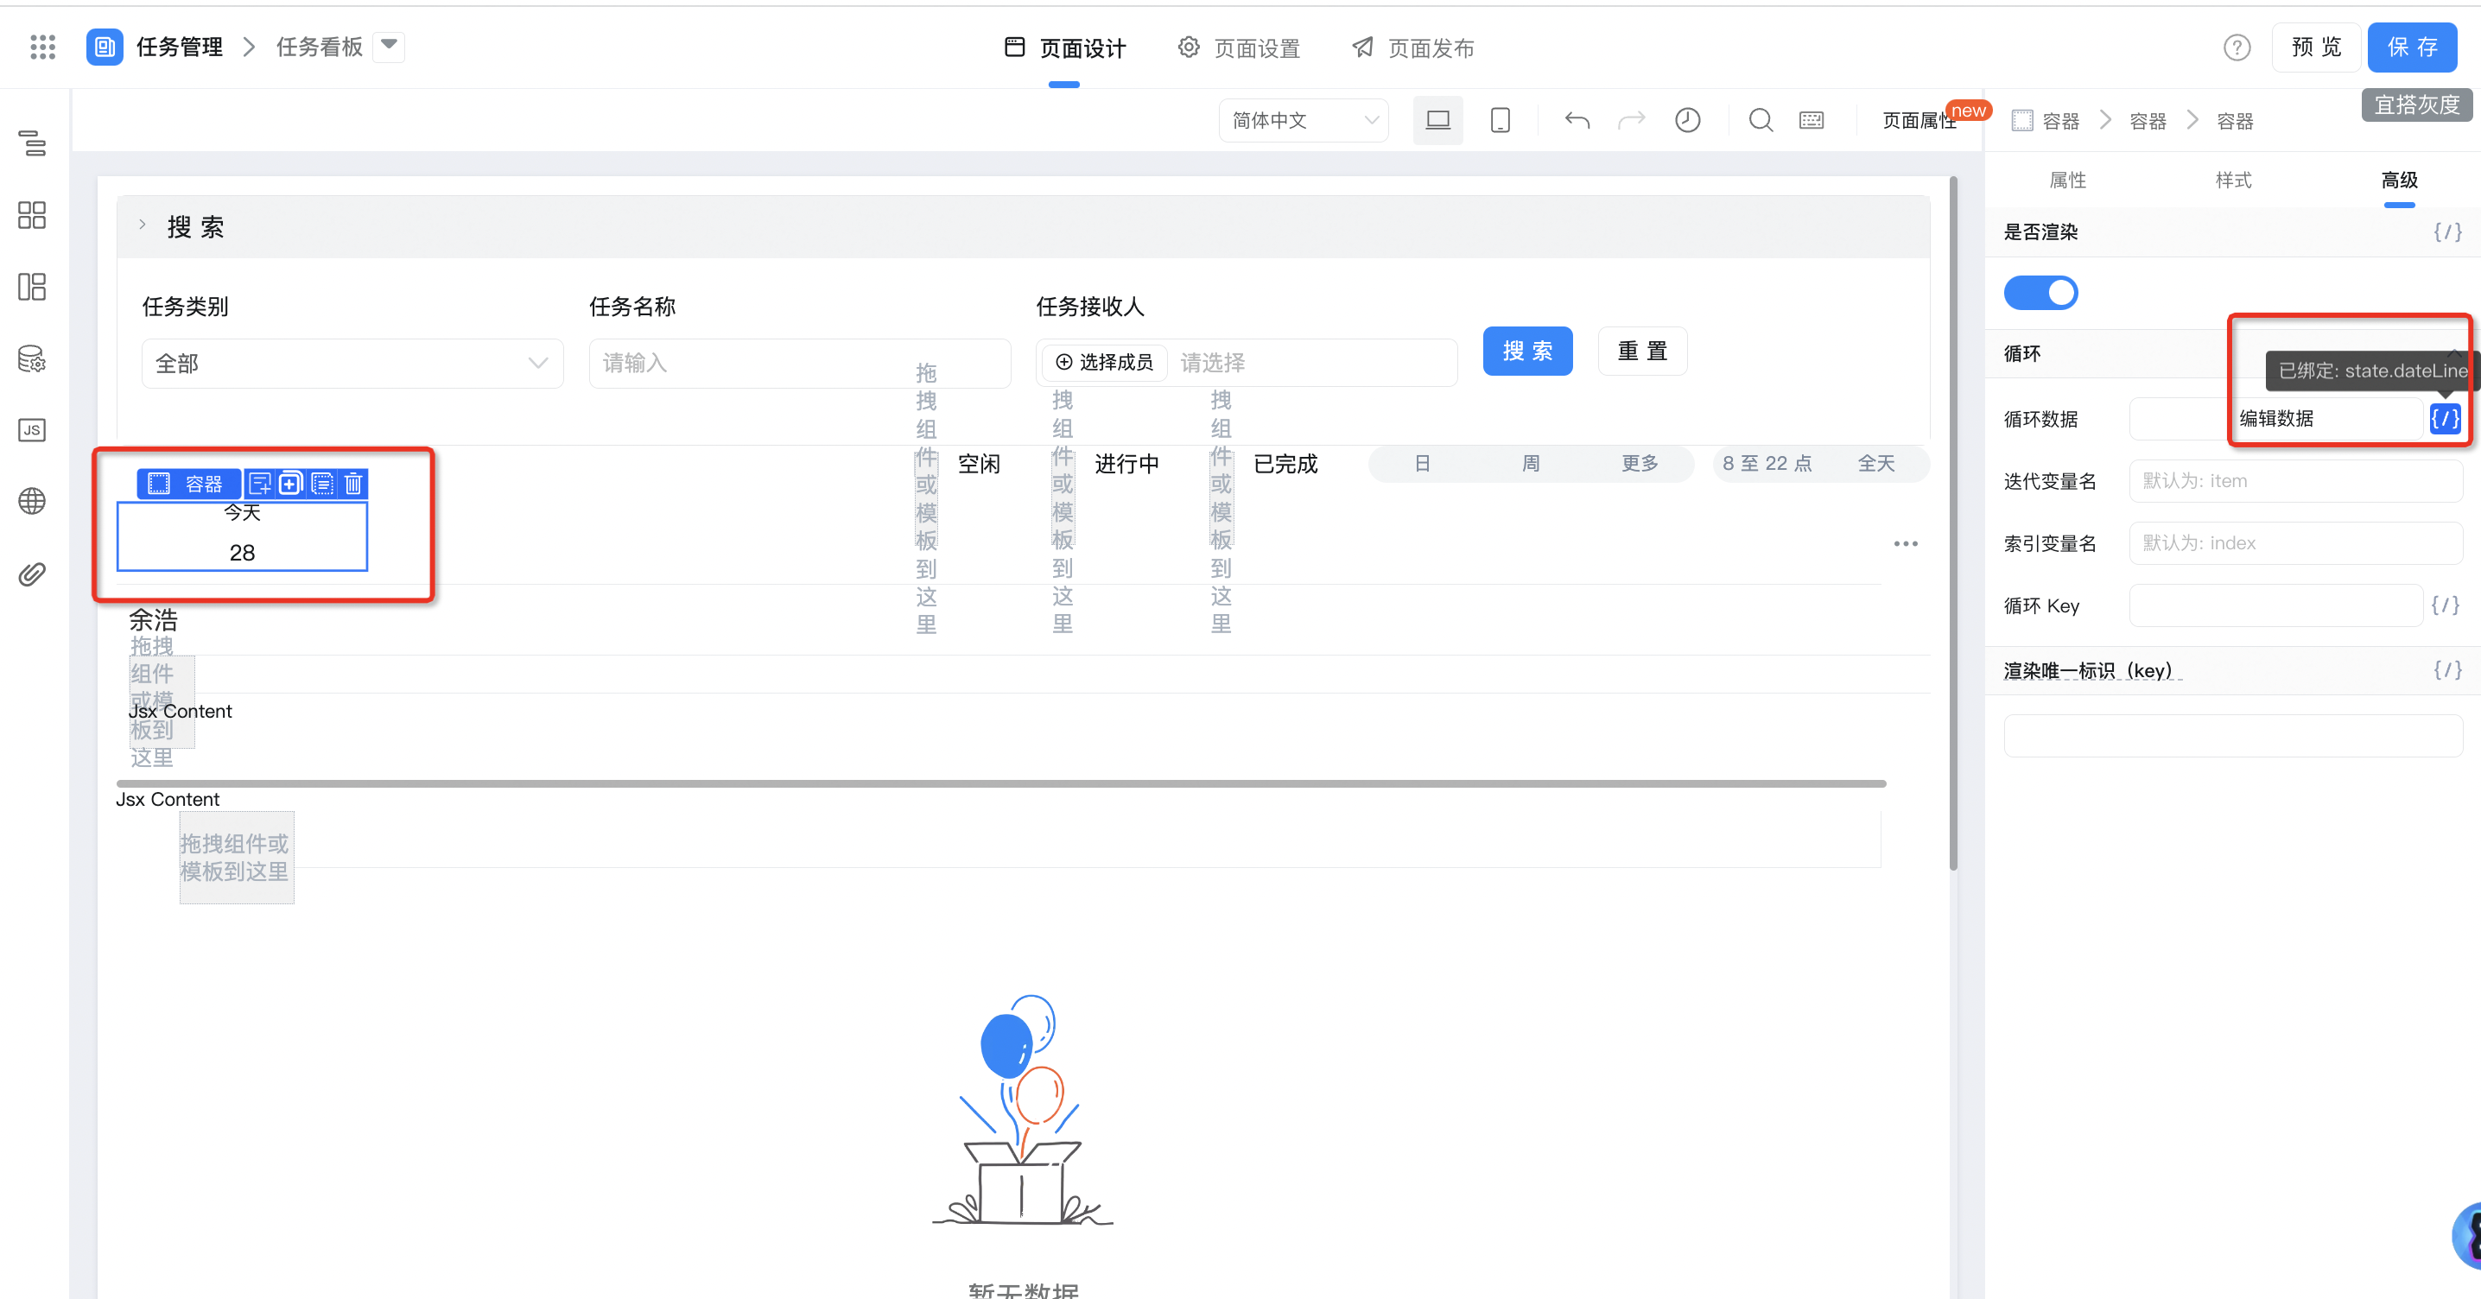Open the data source settings icon
This screenshot has width=2481, height=1299.
tap(32, 358)
